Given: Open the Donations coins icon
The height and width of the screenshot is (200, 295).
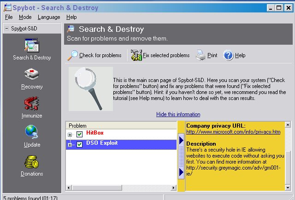Looking at the screenshot, I should pyautogui.click(x=31, y=163).
